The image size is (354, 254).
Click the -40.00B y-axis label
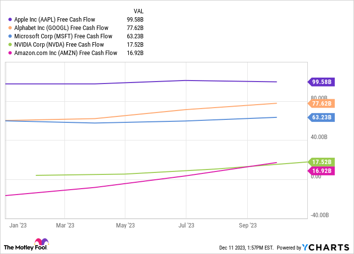[x=320, y=215]
